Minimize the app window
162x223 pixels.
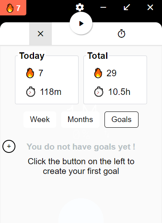pos(103,7)
